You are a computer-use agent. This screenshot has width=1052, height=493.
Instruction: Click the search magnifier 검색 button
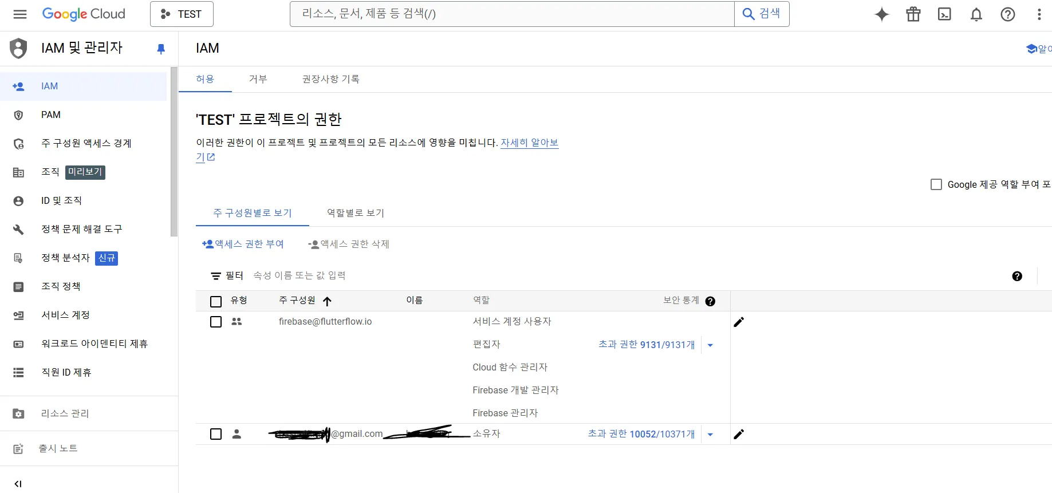click(x=762, y=14)
